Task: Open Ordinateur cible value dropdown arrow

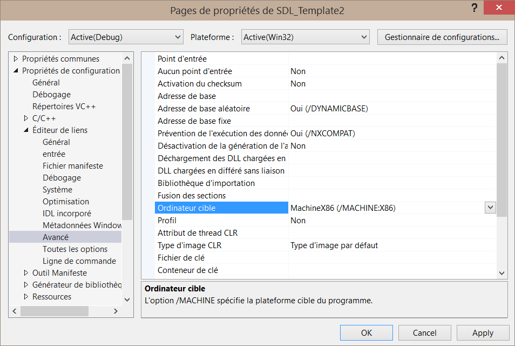Action: coord(490,208)
